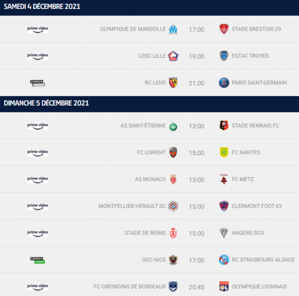Image resolution: width=299 pixels, height=296 pixels.
Task: Click Prime Video logo for Marseille match
Action: 37,29
